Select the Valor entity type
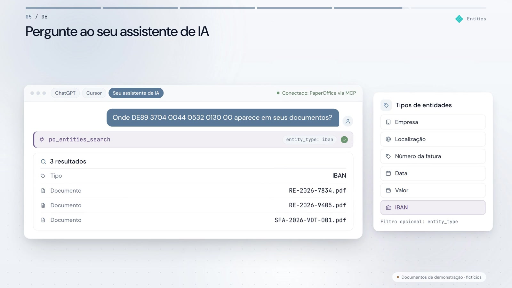The image size is (512, 288). click(433, 190)
